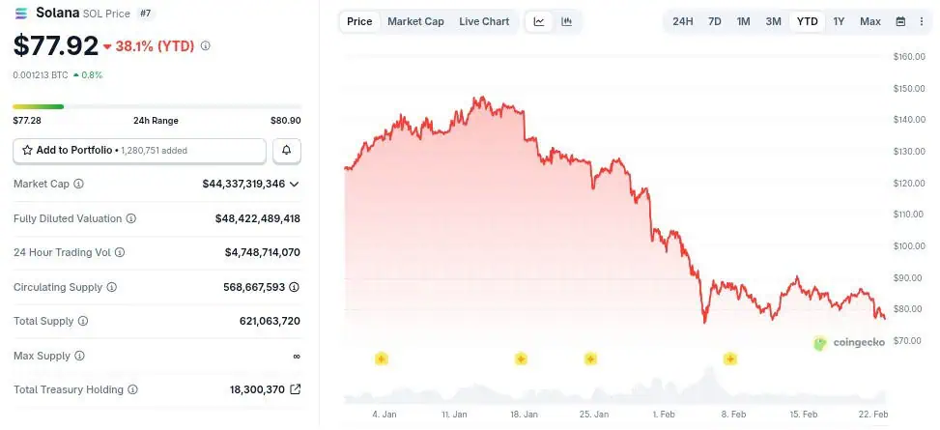Open the calendar date range picker

(x=900, y=21)
